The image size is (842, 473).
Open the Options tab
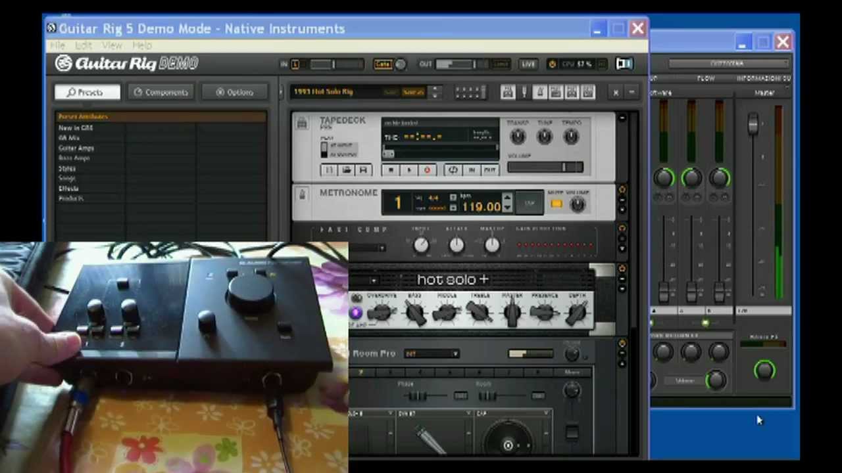[x=235, y=92]
